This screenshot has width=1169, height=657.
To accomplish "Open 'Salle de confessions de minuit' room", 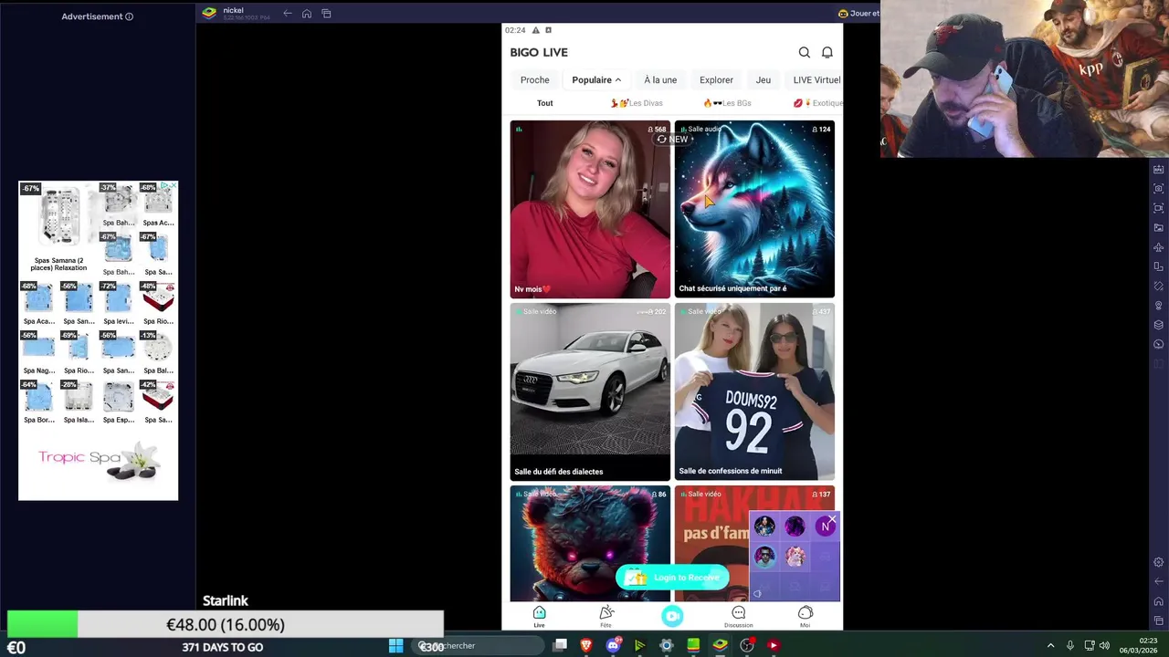I will [x=754, y=391].
